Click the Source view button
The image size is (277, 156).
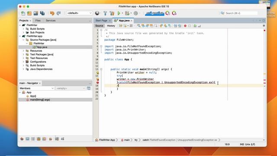[99, 26]
